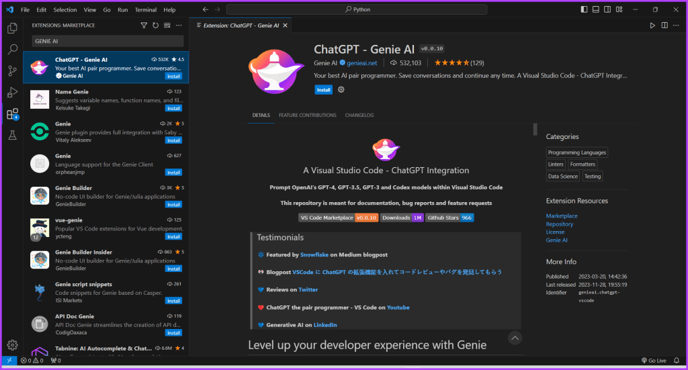
Task: Toggle the secondary side bar layout
Action: (607, 9)
